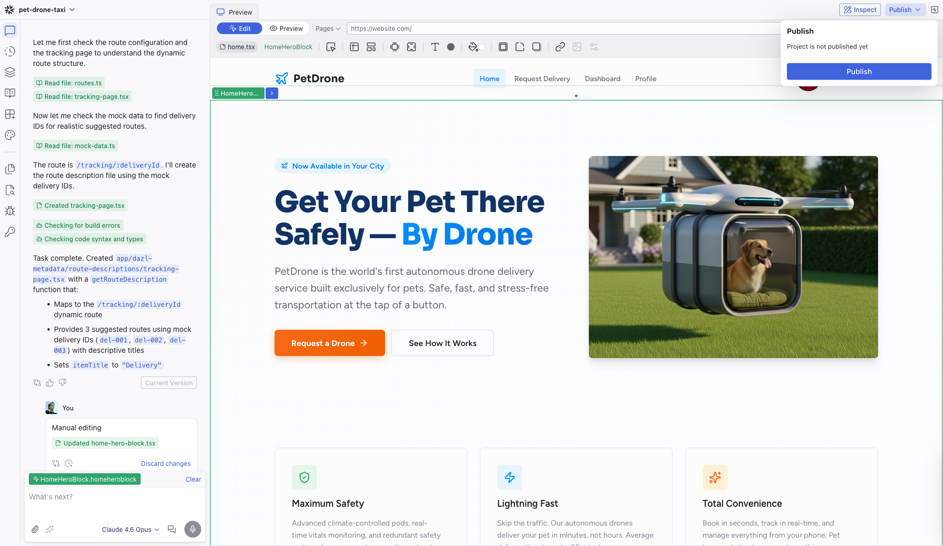The width and height of the screenshot is (943, 546).
Task: Switch to Edit mode
Action: coord(239,29)
